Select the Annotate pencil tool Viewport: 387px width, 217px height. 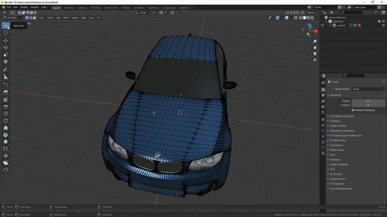5,70
